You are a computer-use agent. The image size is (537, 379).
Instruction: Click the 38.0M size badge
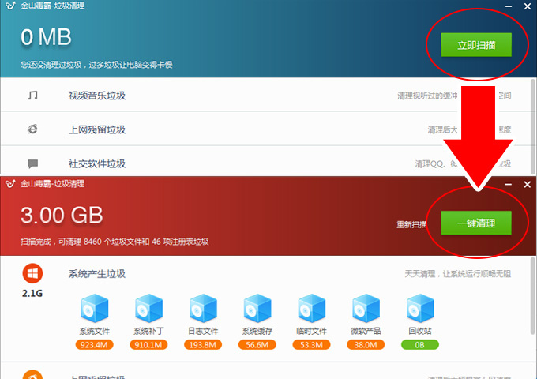[366, 344]
